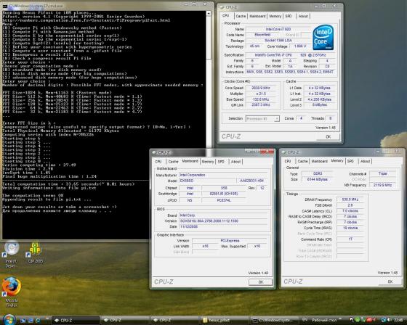Image resolution: width=407 pixels, height=325 pixels.
Task: Click the NB Frequency value
Action: (x=383, y=185)
